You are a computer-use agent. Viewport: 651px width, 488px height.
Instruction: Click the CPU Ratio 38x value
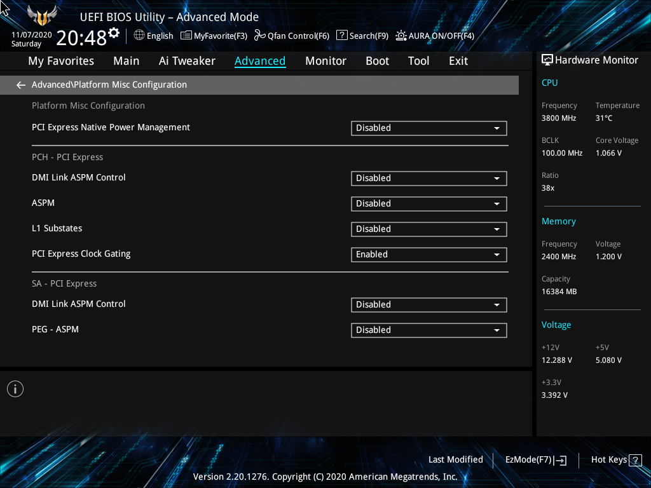[x=548, y=188]
